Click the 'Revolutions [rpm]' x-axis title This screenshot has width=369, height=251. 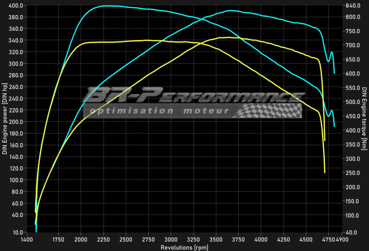click(x=184, y=247)
